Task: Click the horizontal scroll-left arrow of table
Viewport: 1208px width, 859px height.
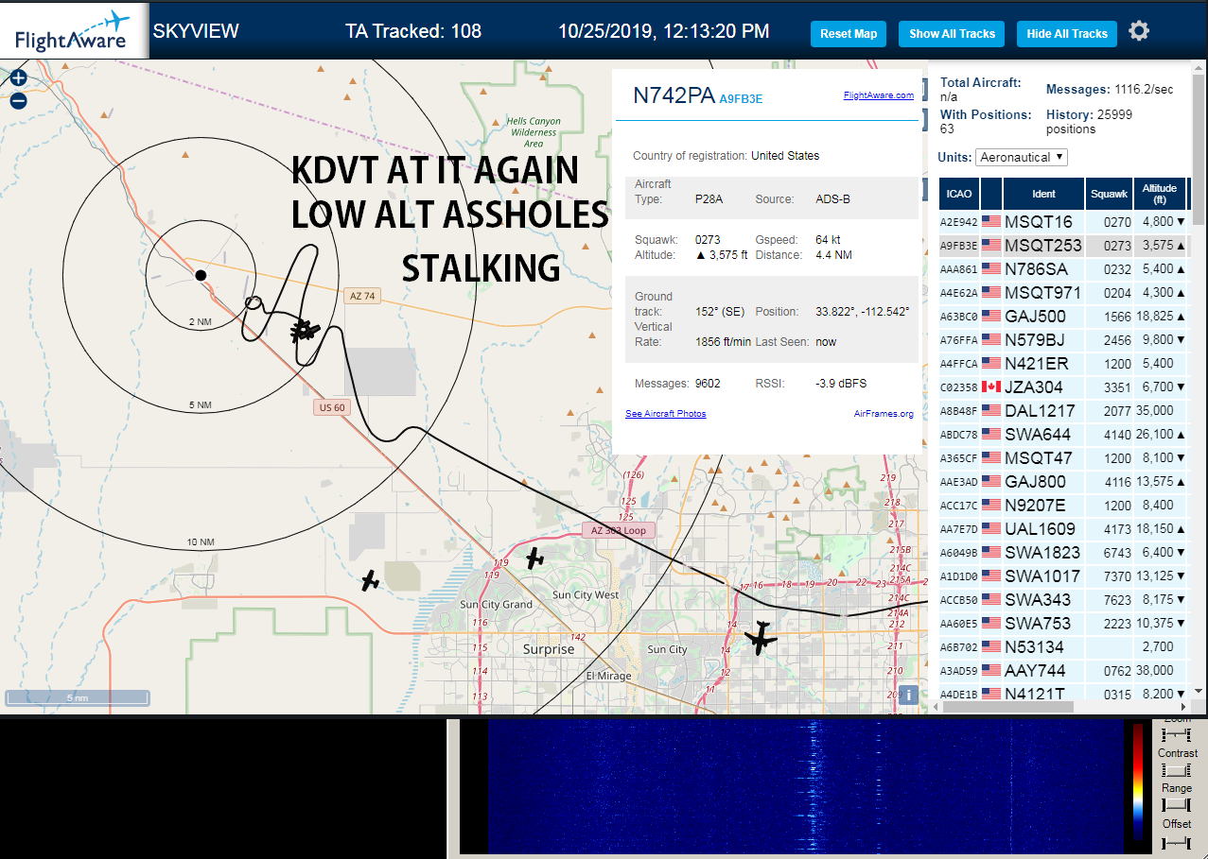Action: coord(937,707)
